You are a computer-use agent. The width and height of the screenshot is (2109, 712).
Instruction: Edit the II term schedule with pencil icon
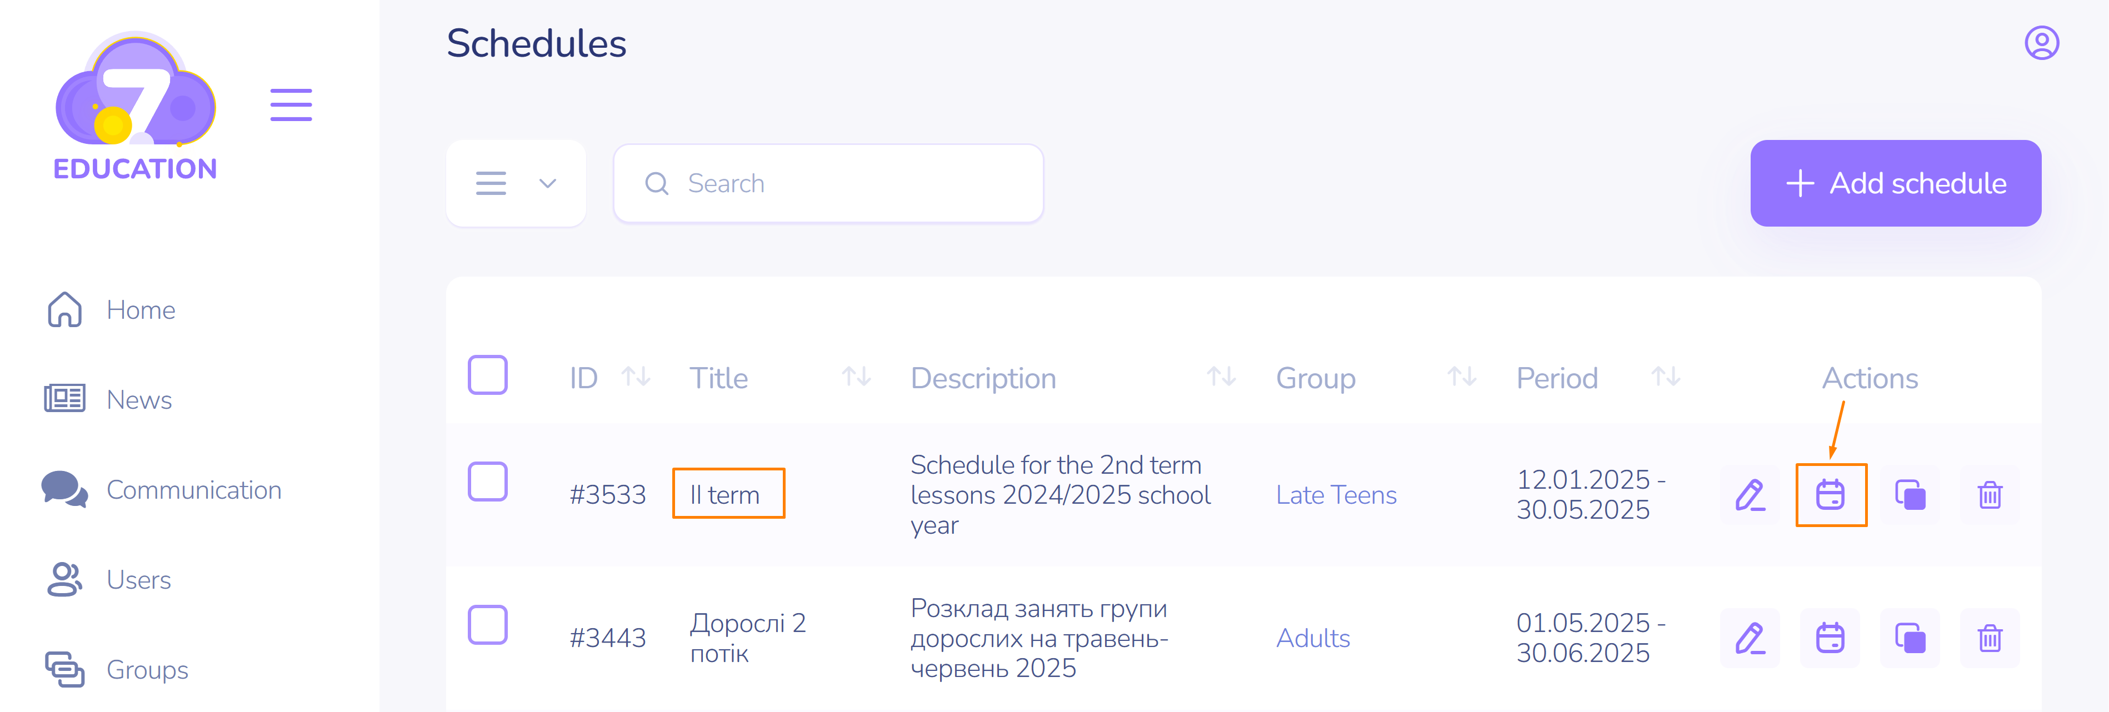pos(1750,495)
